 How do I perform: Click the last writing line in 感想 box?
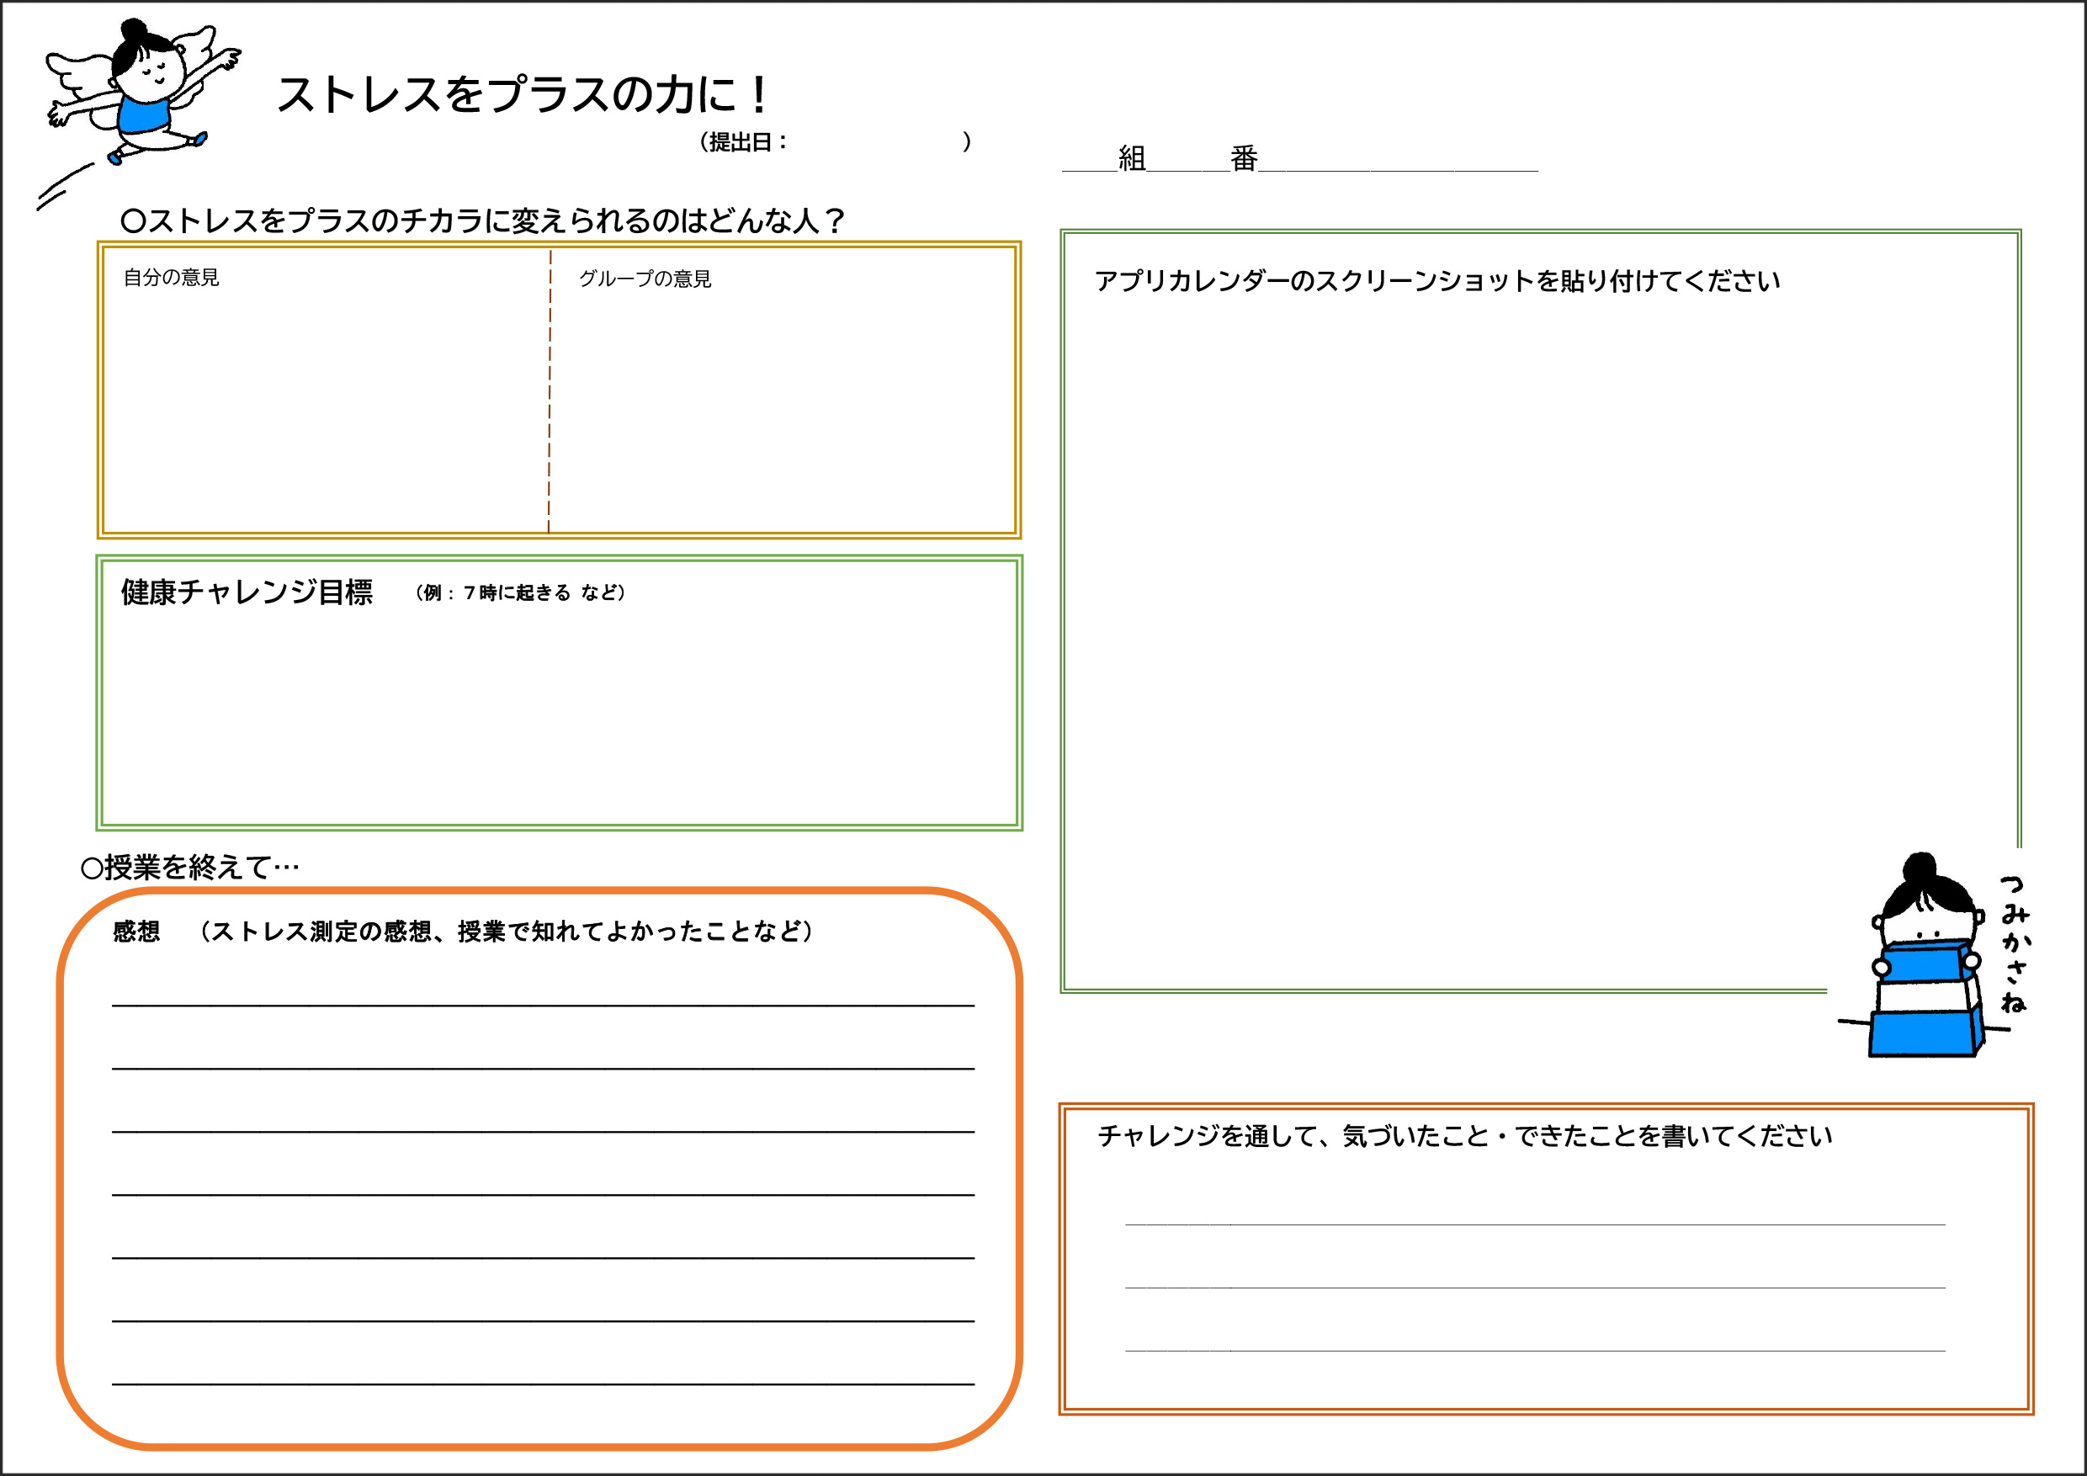click(x=543, y=1383)
